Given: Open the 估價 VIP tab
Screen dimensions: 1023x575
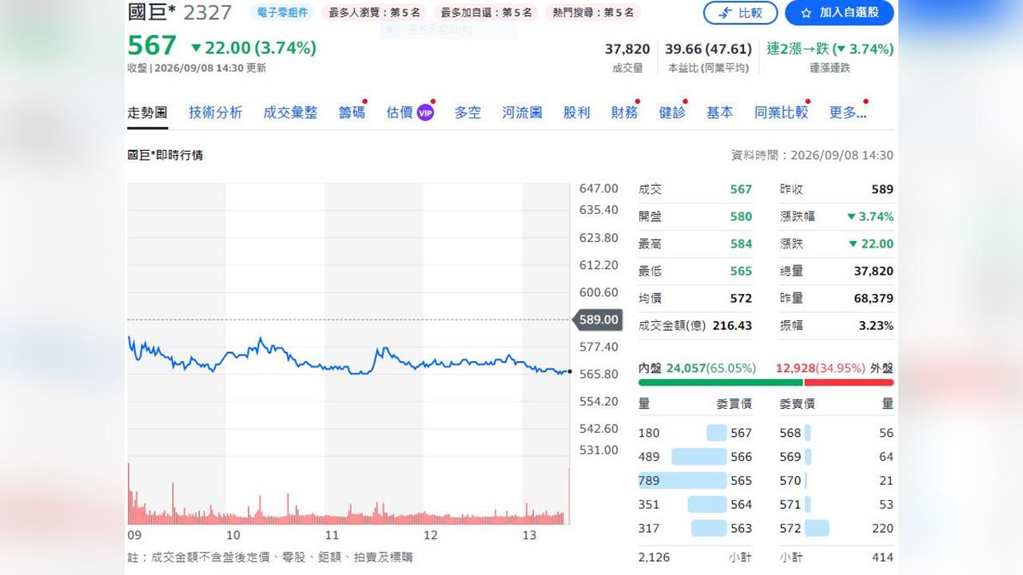Looking at the screenshot, I should click(x=409, y=113).
